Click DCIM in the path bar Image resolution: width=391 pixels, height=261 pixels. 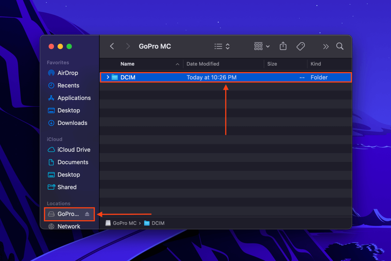(154, 223)
